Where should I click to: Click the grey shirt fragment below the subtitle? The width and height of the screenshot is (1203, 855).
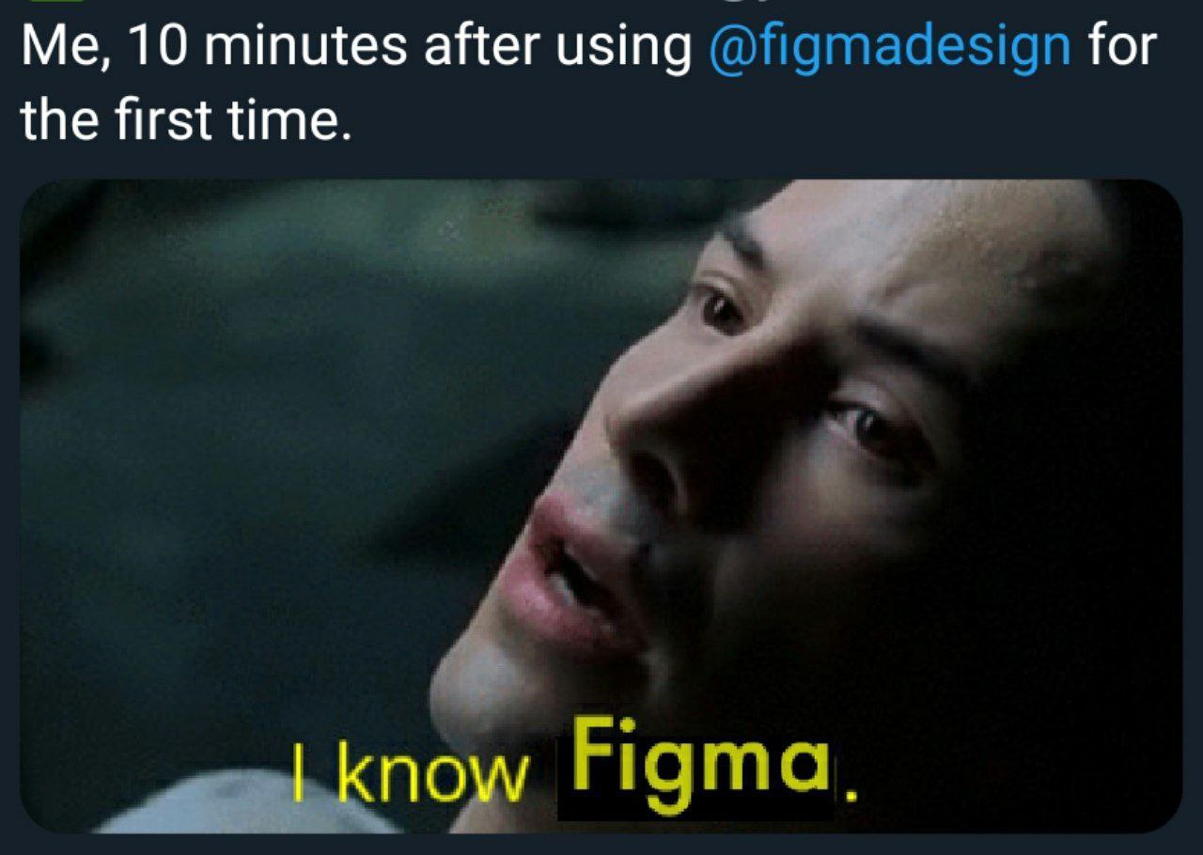click(x=235, y=806)
